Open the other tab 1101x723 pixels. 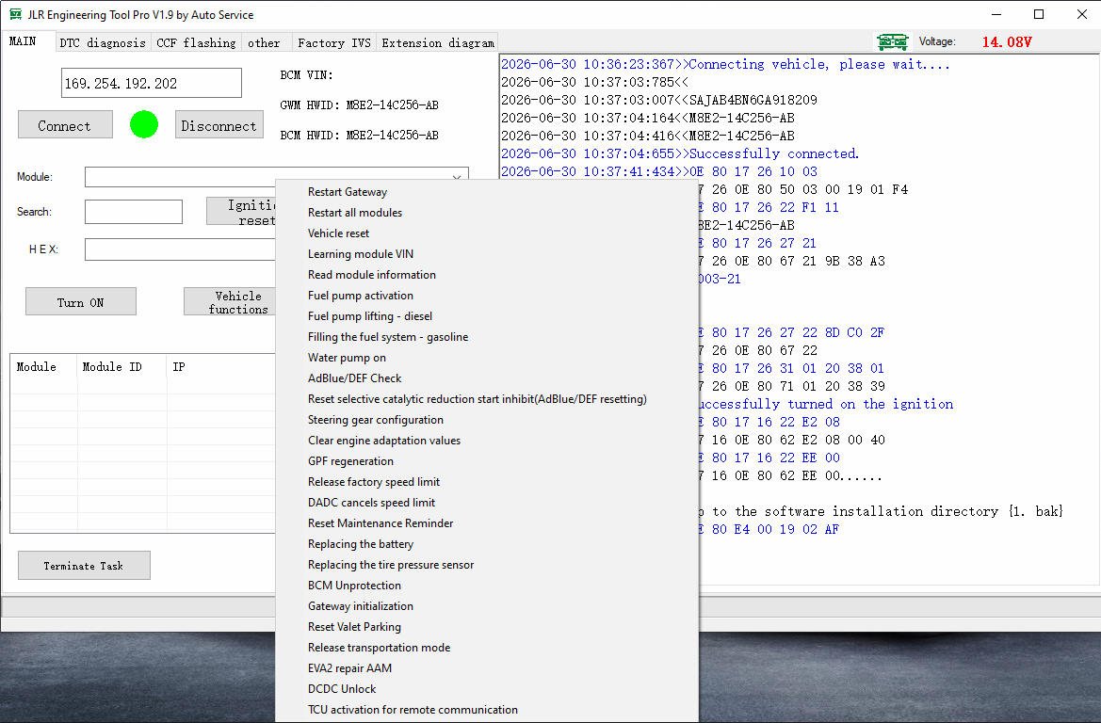(x=264, y=42)
